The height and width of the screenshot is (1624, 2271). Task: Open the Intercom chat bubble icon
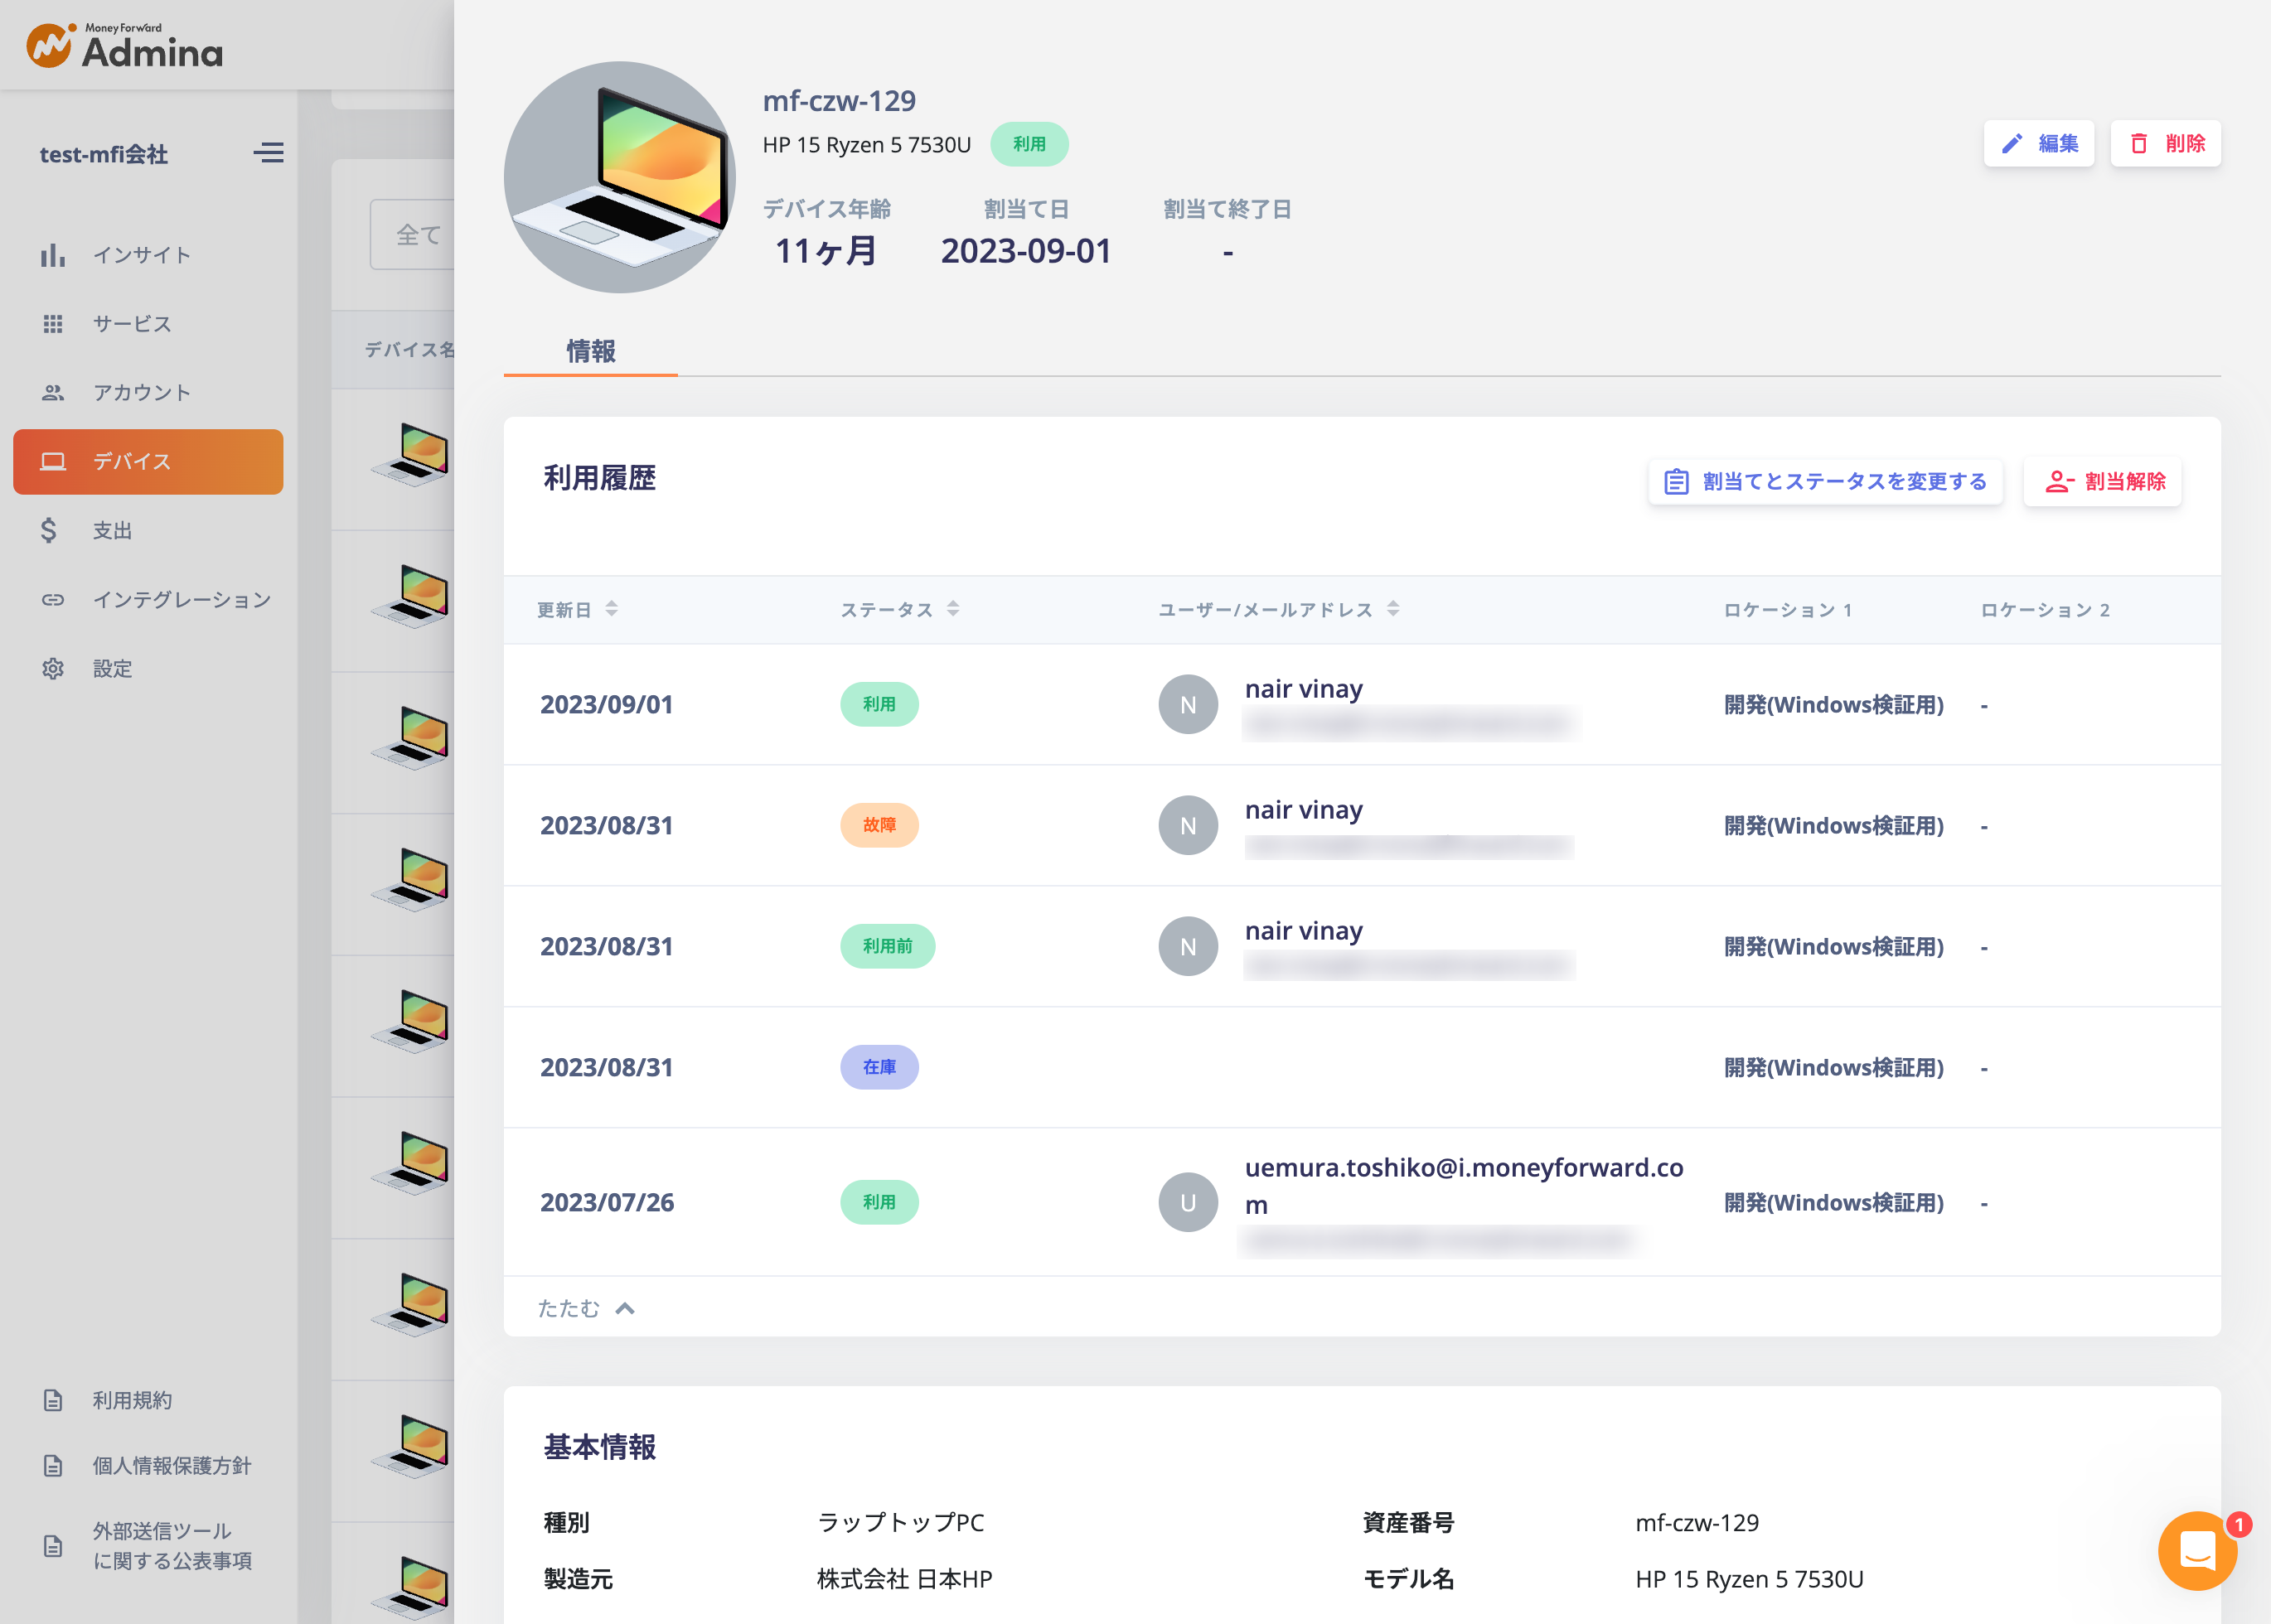(x=2197, y=1551)
